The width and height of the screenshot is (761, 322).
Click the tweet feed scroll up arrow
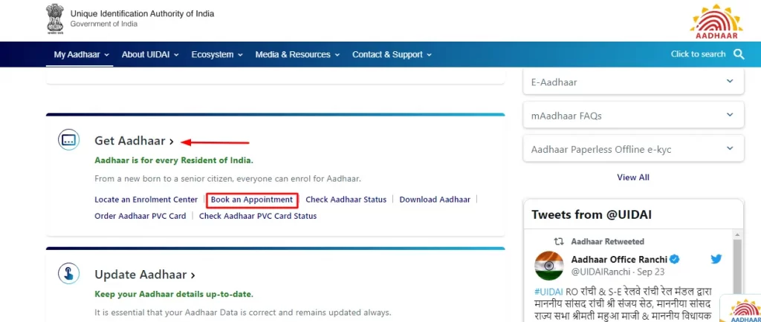738,235
